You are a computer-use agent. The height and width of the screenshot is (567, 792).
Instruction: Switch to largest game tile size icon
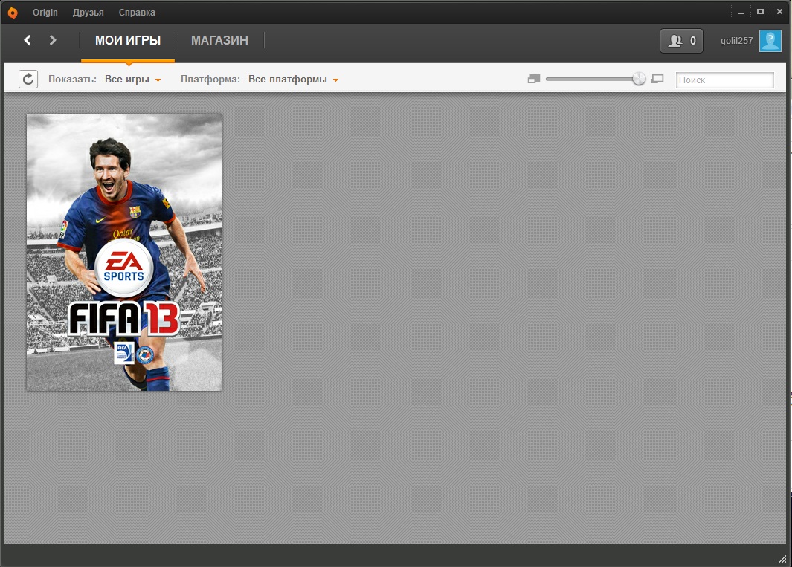click(x=657, y=80)
